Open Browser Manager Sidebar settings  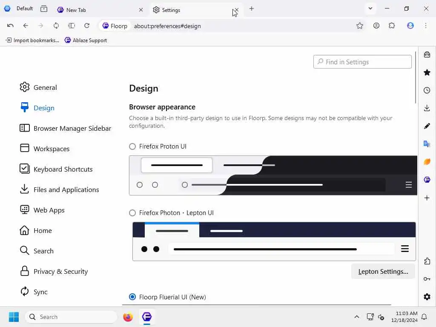click(65, 128)
